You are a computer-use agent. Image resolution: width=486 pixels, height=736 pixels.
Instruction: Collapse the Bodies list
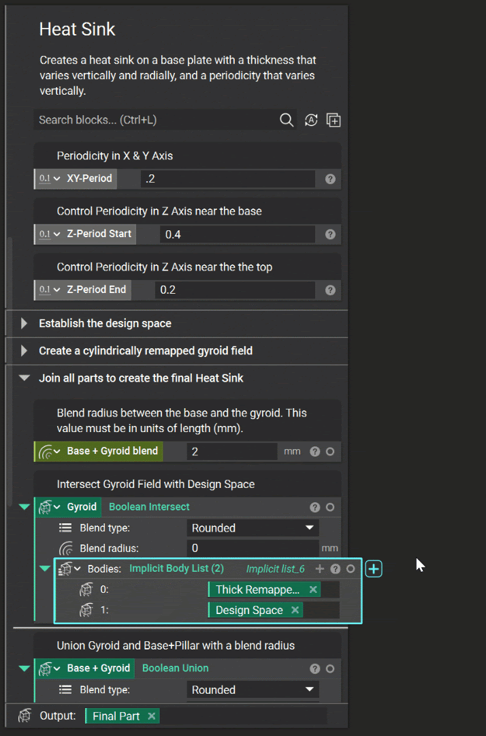(x=44, y=569)
